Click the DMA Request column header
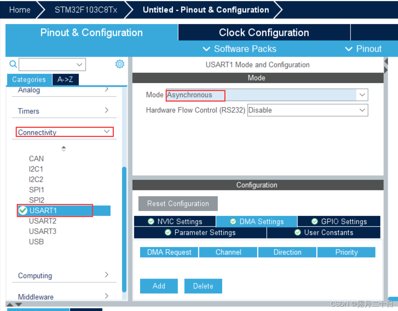Screen dimensions: 398x311 click(169, 252)
